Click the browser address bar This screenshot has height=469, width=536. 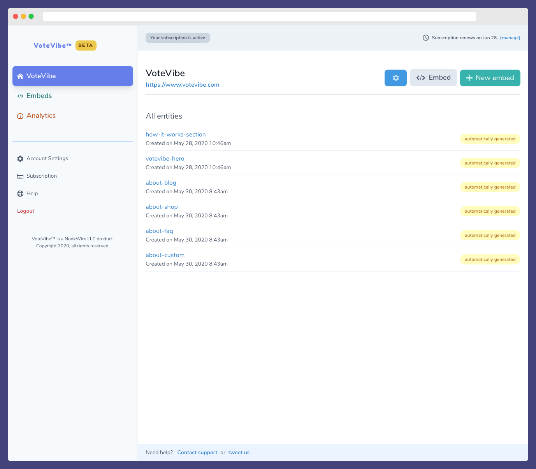[259, 16]
